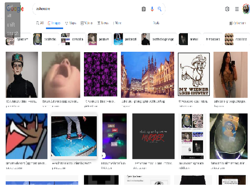Open the Tools filter options
The width and height of the screenshot is (250, 188).
156,23
